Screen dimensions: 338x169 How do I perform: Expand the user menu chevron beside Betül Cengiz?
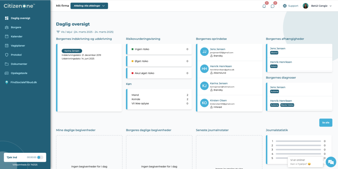[331, 6]
